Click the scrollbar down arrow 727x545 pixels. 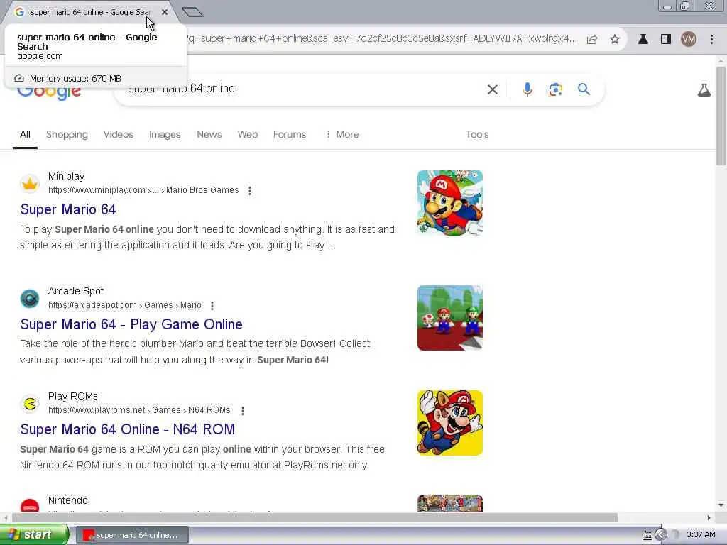(x=721, y=505)
